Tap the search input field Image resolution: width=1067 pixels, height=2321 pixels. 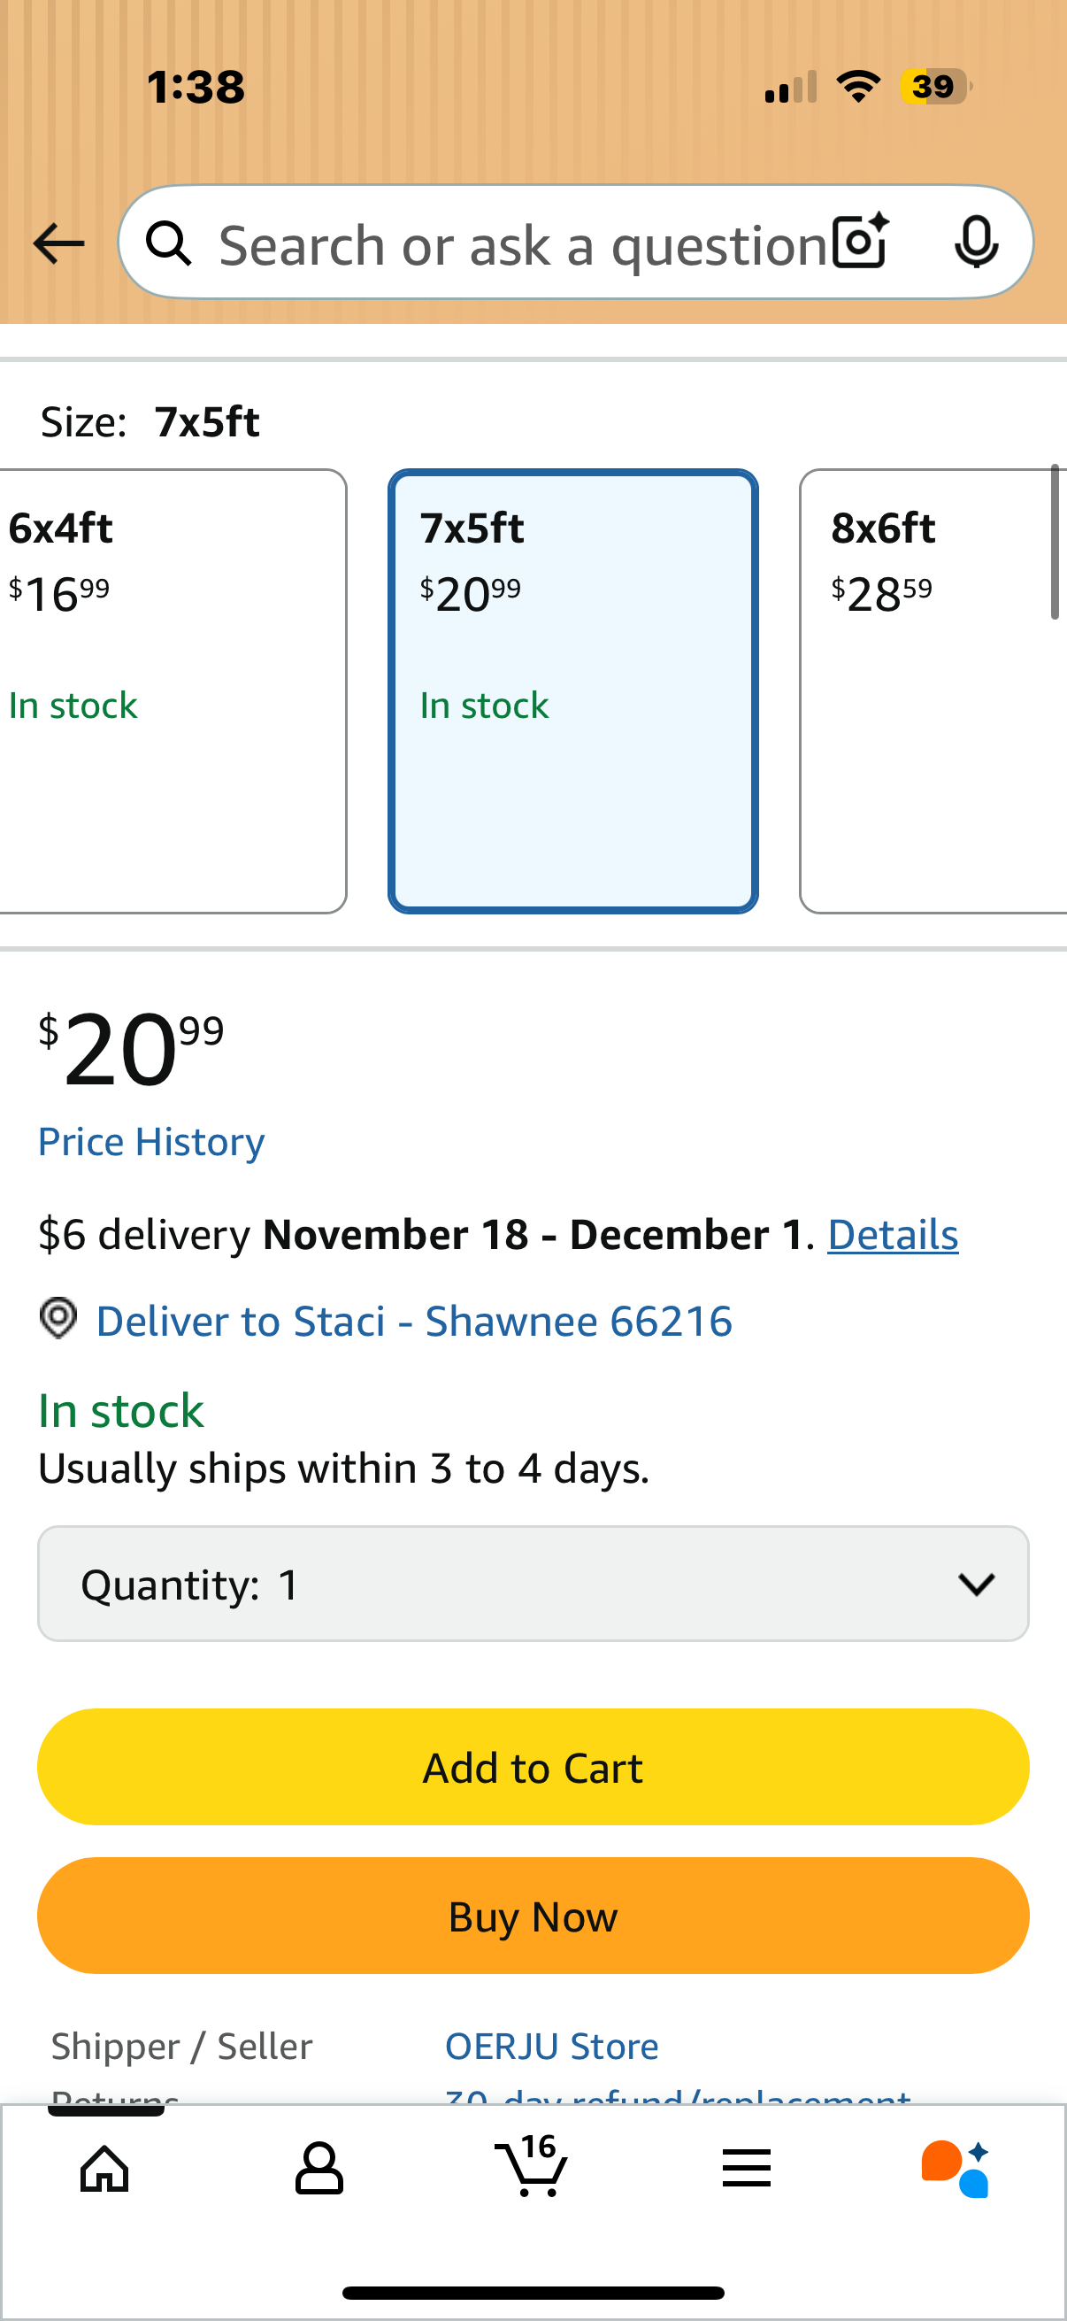522,243
